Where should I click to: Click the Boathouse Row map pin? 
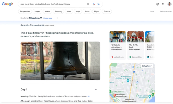click(110, 91)
